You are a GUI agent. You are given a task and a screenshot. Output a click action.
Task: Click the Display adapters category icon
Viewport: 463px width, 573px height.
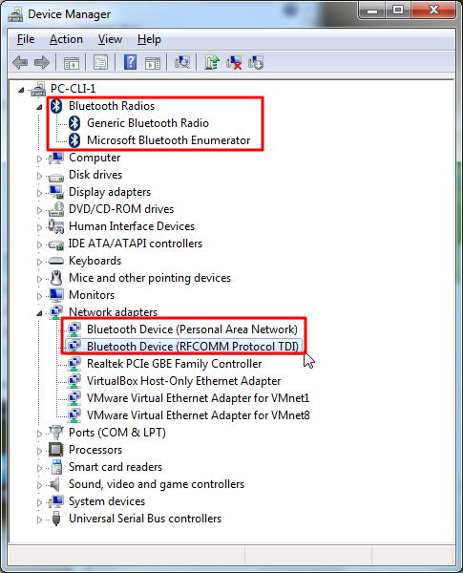56,192
